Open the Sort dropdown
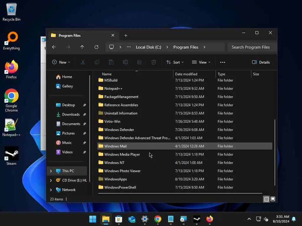This screenshot has height=226, width=302. pyautogui.click(x=175, y=62)
